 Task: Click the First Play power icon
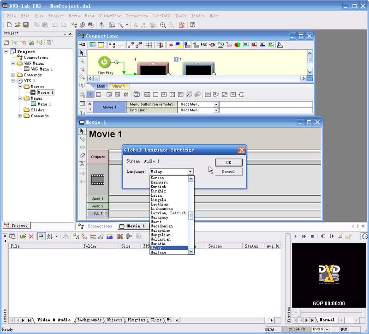pyautogui.click(x=105, y=61)
